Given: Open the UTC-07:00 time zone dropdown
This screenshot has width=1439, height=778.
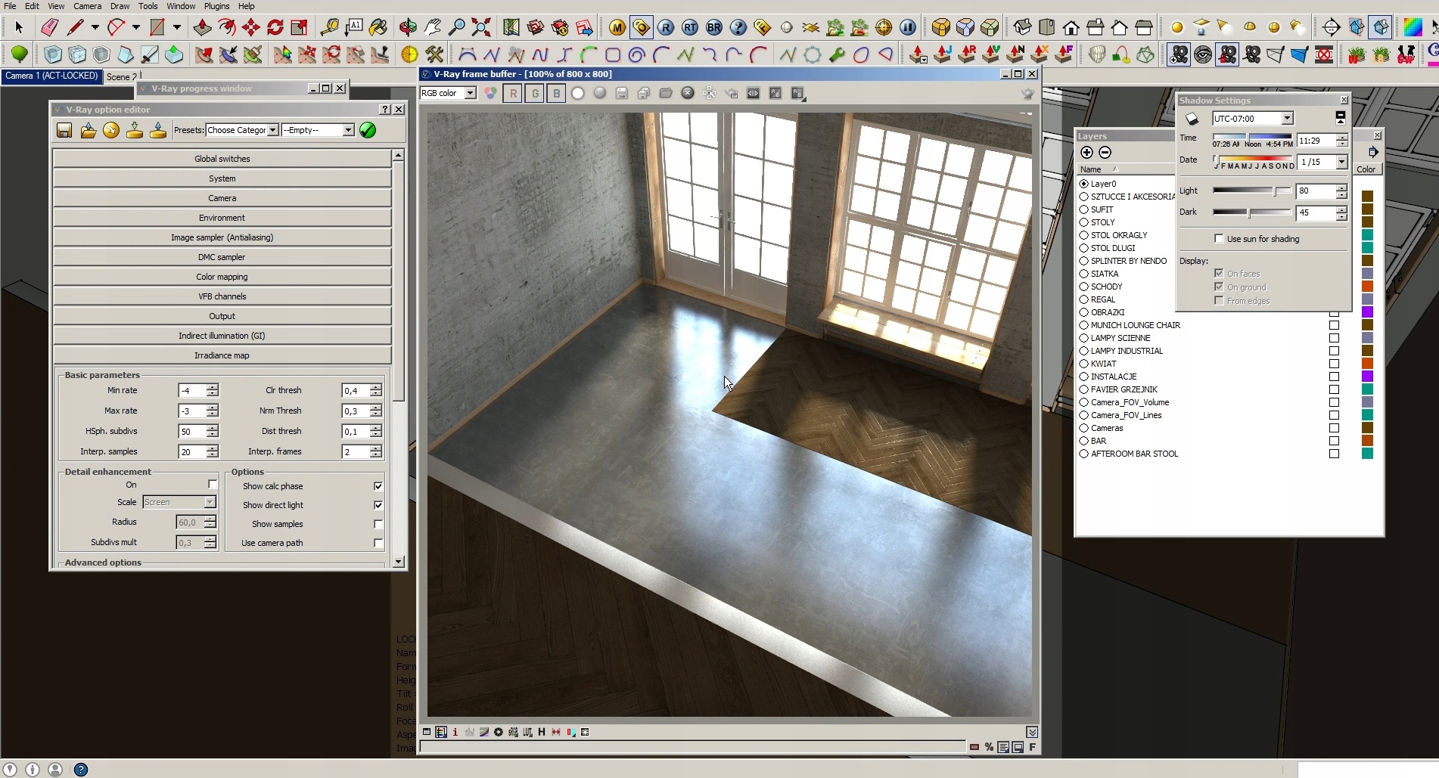Looking at the screenshot, I should (x=1287, y=119).
